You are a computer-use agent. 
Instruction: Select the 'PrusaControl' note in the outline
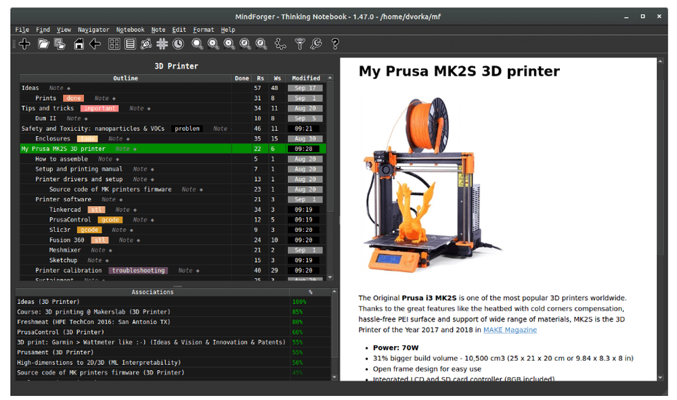pyautogui.click(x=173, y=220)
